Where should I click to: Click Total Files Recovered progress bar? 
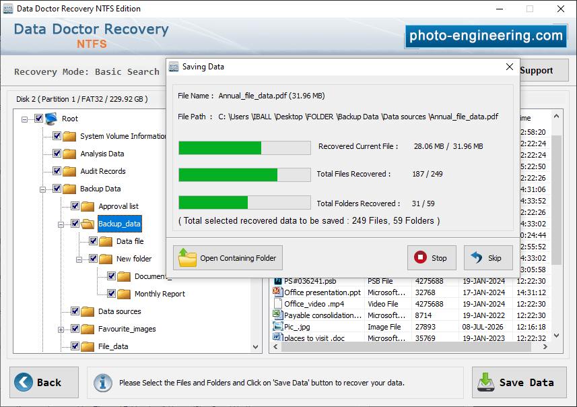[x=244, y=175]
